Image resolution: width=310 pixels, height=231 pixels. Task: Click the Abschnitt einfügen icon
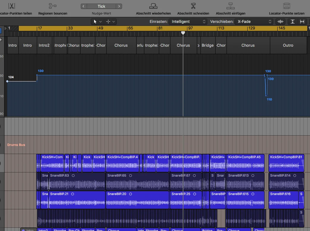coord(230,6)
